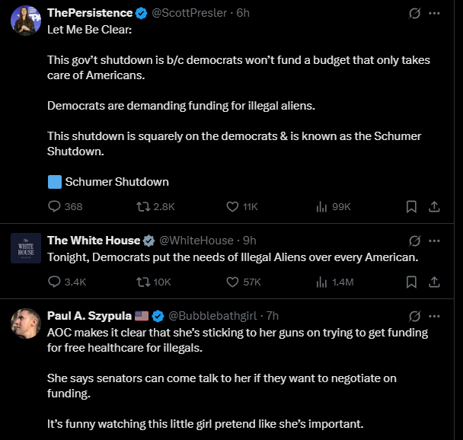463x440 pixels.
Task: Repost ThePersistence's Schumer Shutdown post
Action: coord(142,206)
